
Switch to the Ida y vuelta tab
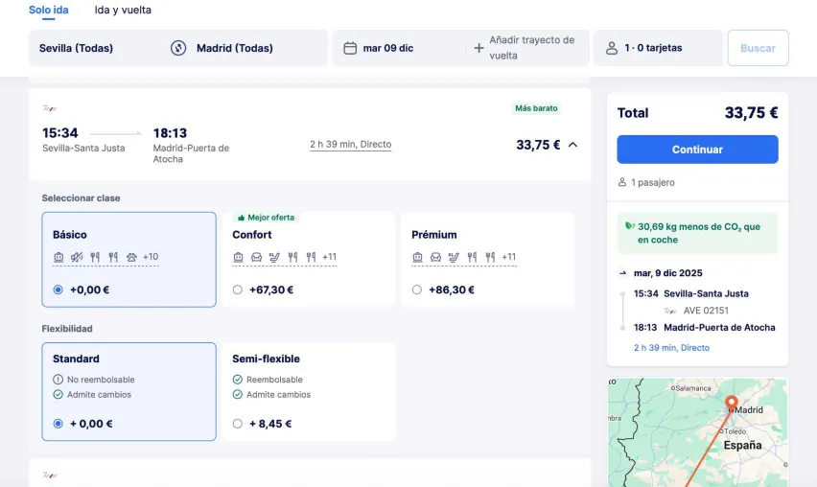[123, 11]
